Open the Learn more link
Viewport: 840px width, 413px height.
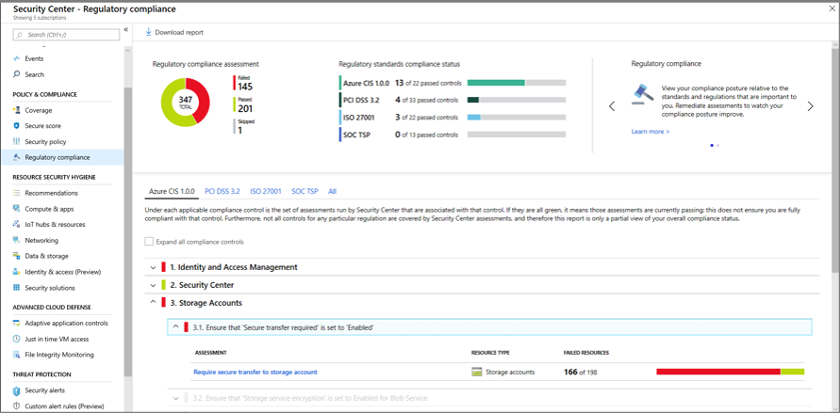(x=651, y=132)
